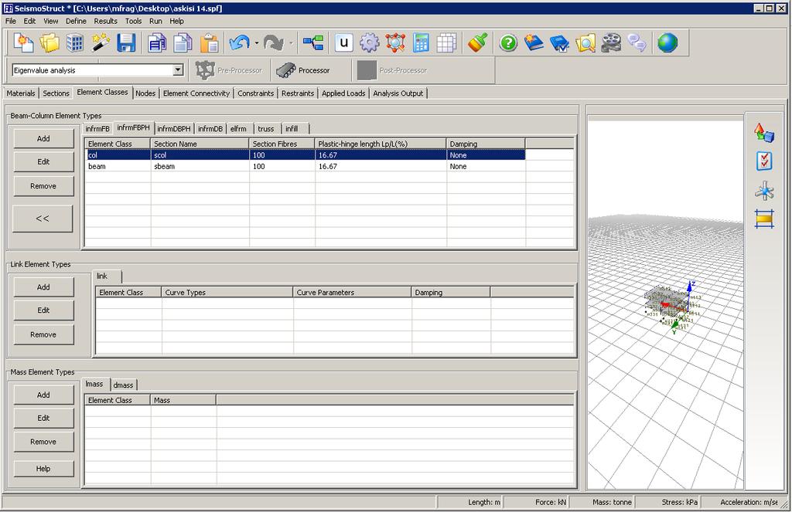Viewport: 792px width, 512px height.
Task: Undo the last action with the blue arrow
Action: [x=239, y=43]
